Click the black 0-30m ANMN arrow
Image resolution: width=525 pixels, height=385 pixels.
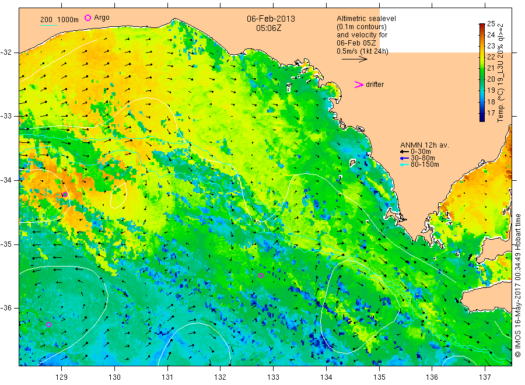pyautogui.click(x=404, y=152)
